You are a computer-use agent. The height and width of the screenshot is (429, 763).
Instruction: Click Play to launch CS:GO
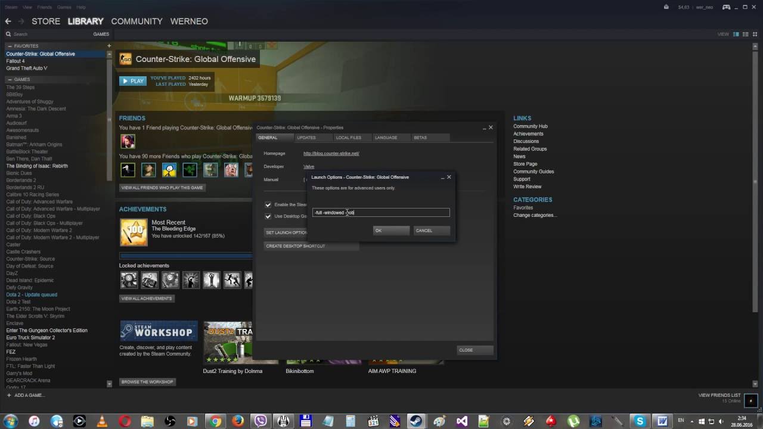pos(132,81)
